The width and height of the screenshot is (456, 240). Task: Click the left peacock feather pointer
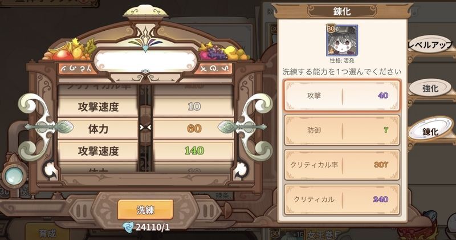click(x=50, y=127)
